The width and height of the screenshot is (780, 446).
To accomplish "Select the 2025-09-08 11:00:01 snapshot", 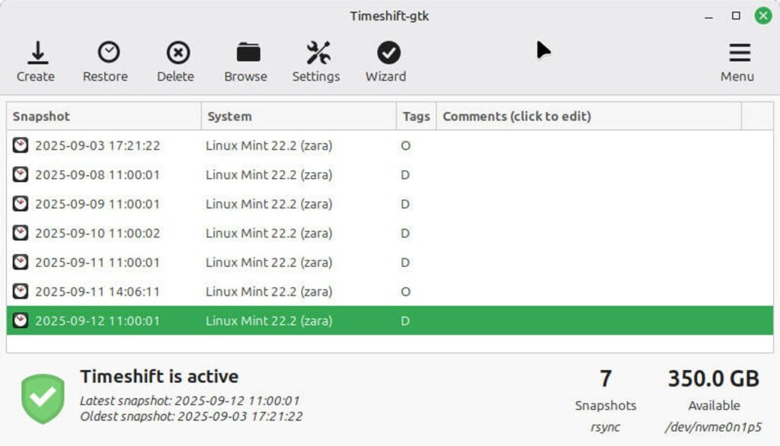I will click(x=97, y=175).
